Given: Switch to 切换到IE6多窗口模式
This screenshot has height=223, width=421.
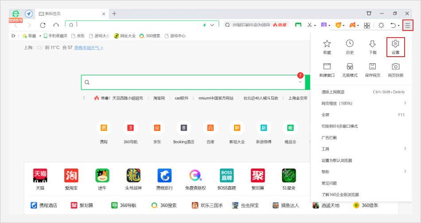Looking at the screenshot, I should [339, 126].
